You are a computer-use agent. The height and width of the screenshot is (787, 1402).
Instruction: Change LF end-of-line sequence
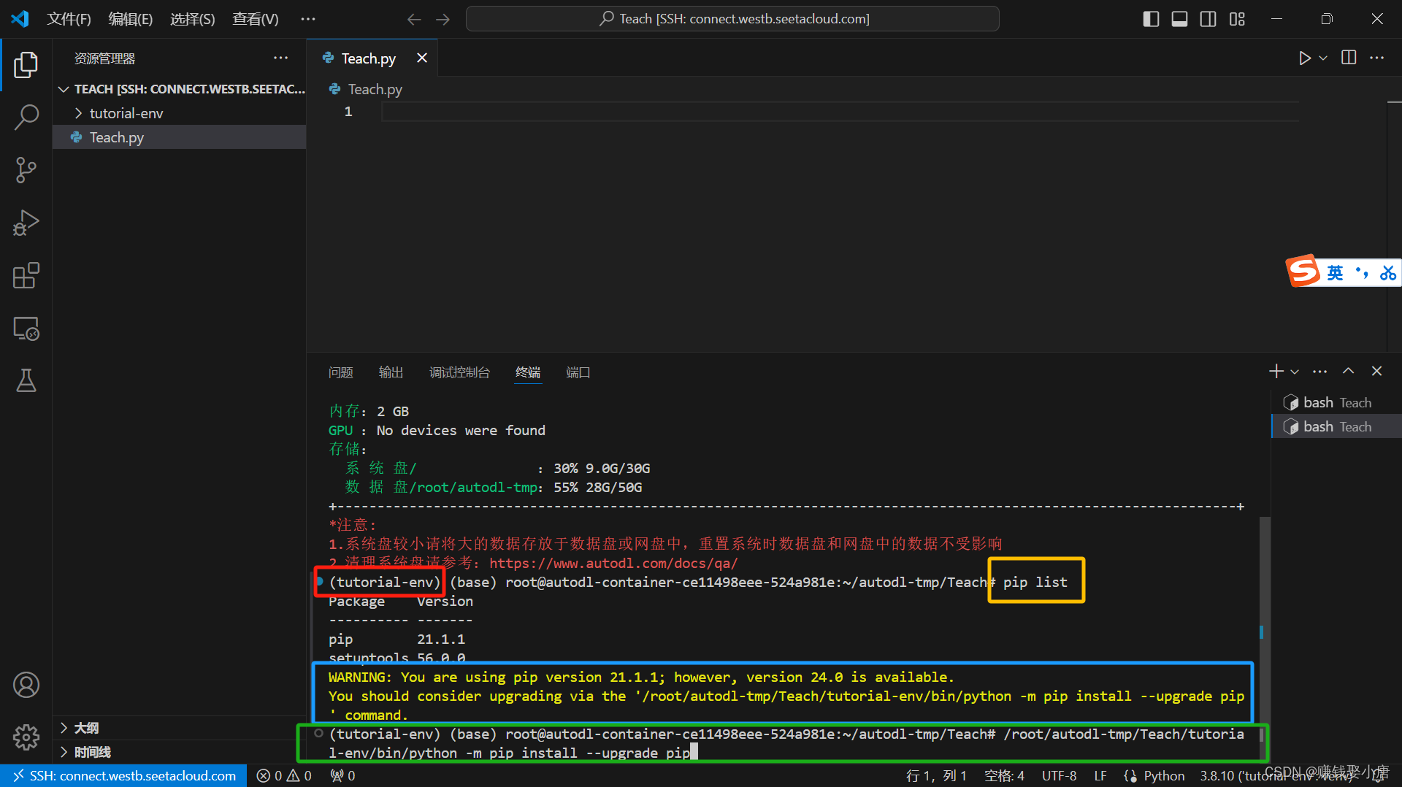pyautogui.click(x=1100, y=775)
